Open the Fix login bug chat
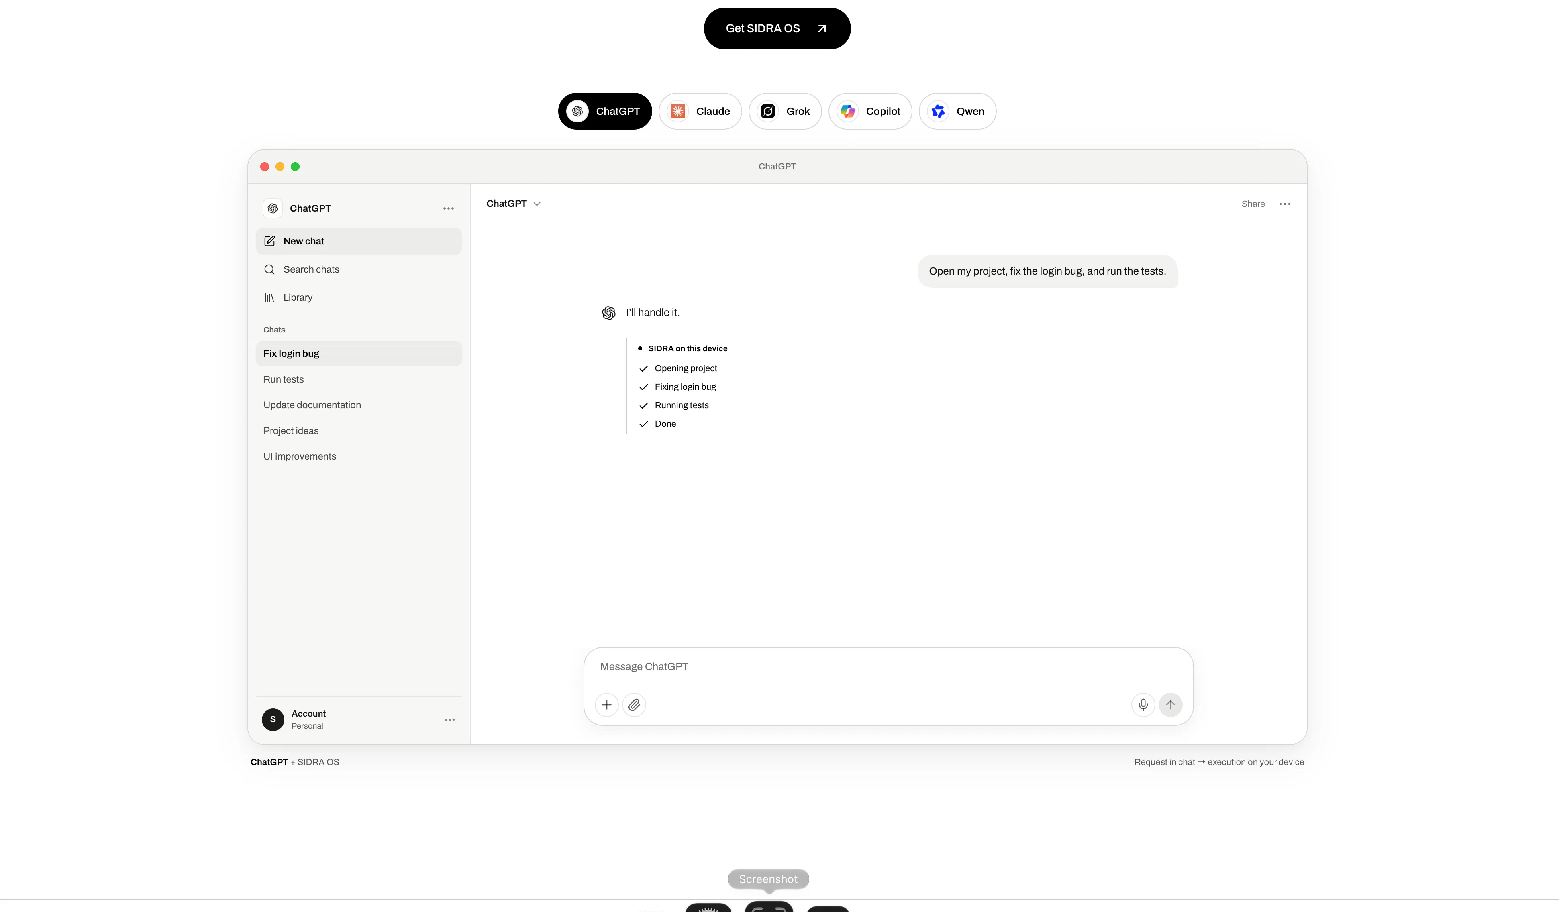 click(x=359, y=354)
